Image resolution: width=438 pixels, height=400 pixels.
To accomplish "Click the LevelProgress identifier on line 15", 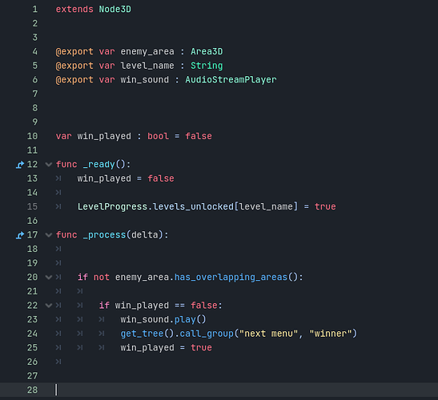I will tap(112, 207).
